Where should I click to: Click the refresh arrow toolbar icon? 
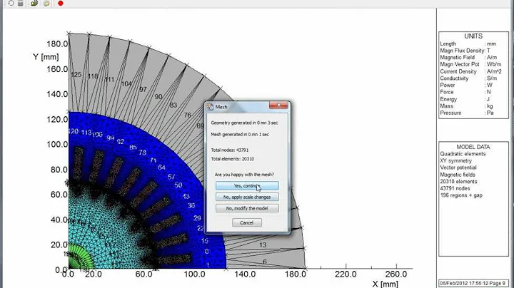tap(11, 3)
